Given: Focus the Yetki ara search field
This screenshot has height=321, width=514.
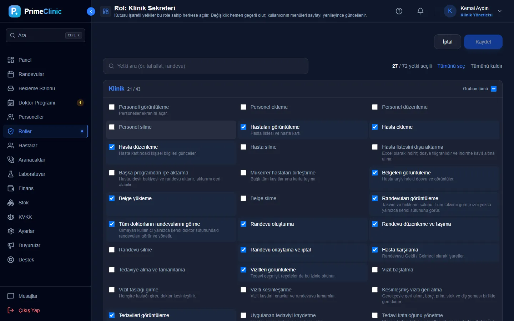Looking at the screenshot, I should 206,66.
